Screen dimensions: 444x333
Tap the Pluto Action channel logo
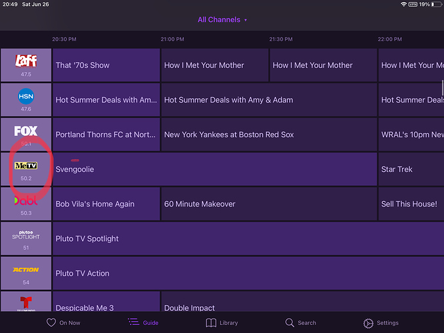click(x=26, y=272)
